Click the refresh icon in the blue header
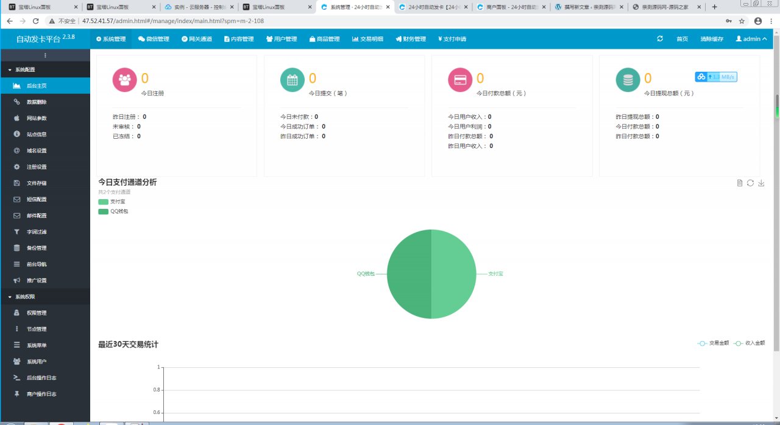The width and height of the screenshot is (780, 425). [660, 39]
